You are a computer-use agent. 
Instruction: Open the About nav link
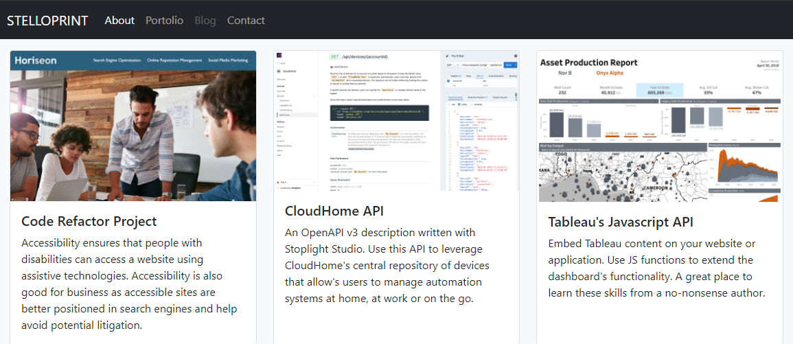tap(119, 20)
